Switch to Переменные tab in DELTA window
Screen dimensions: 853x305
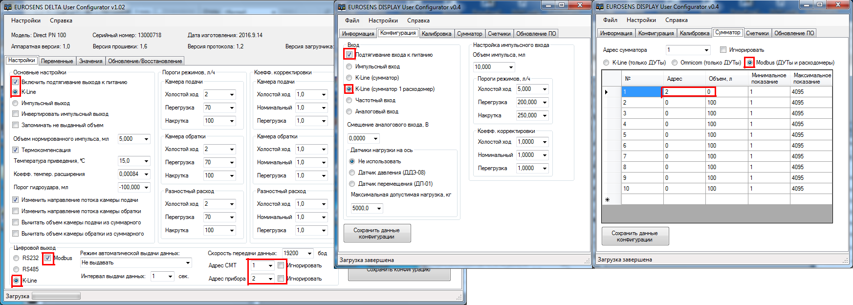57,61
